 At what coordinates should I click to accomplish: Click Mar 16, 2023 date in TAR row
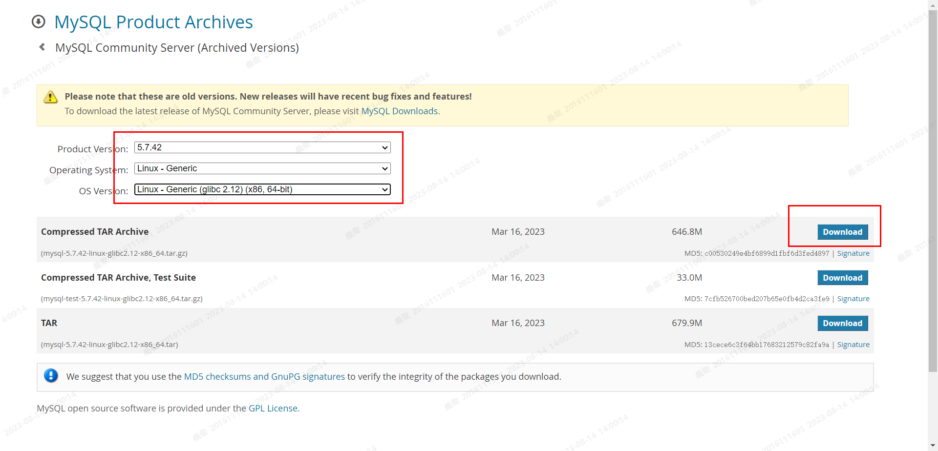point(518,323)
